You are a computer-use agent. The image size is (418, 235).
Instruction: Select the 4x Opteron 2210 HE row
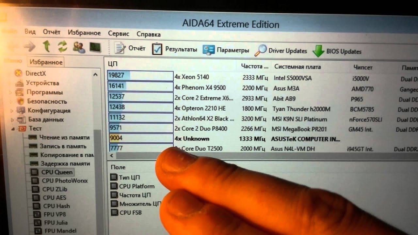click(263, 108)
